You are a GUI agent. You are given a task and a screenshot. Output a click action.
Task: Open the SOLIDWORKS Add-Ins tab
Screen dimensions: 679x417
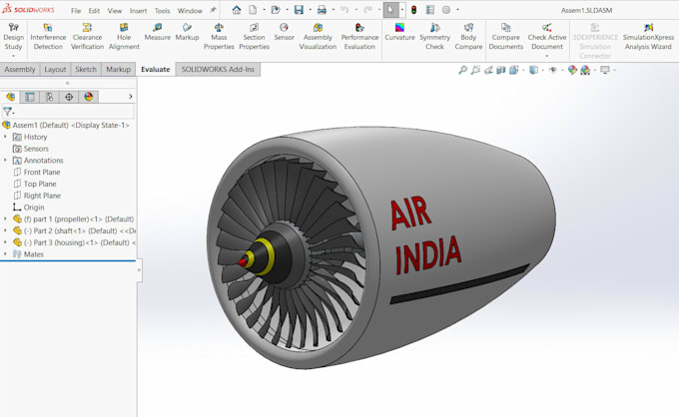pyautogui.click(x=218, y=69)
